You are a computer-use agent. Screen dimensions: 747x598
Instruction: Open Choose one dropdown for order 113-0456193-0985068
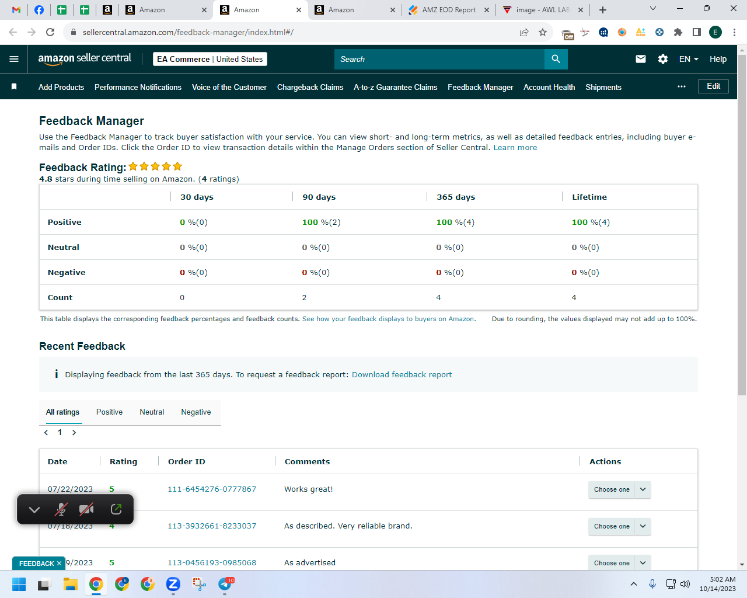pos(619,563)
